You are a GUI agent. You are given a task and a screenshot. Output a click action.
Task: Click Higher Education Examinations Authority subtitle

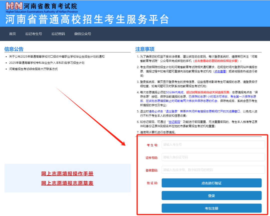coord(42,12)
